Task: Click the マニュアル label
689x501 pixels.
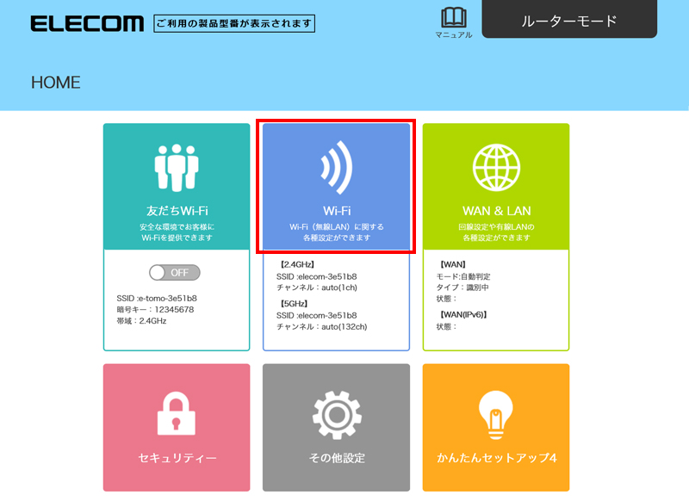Action: click(454, 34)
